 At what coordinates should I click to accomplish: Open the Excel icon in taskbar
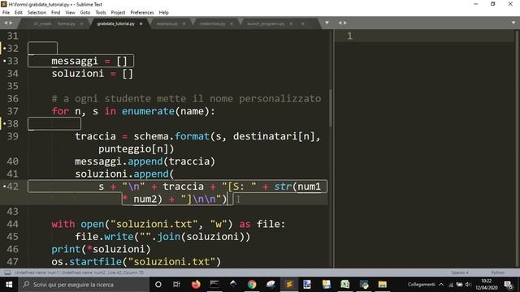point(344,285)
